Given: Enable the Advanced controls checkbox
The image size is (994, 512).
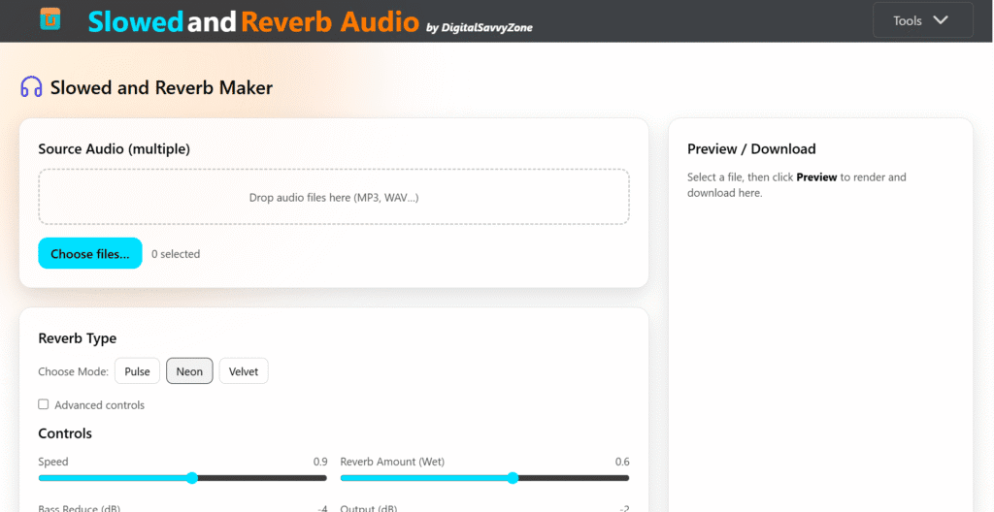Looking at the screenshot, I should [43, 404].
